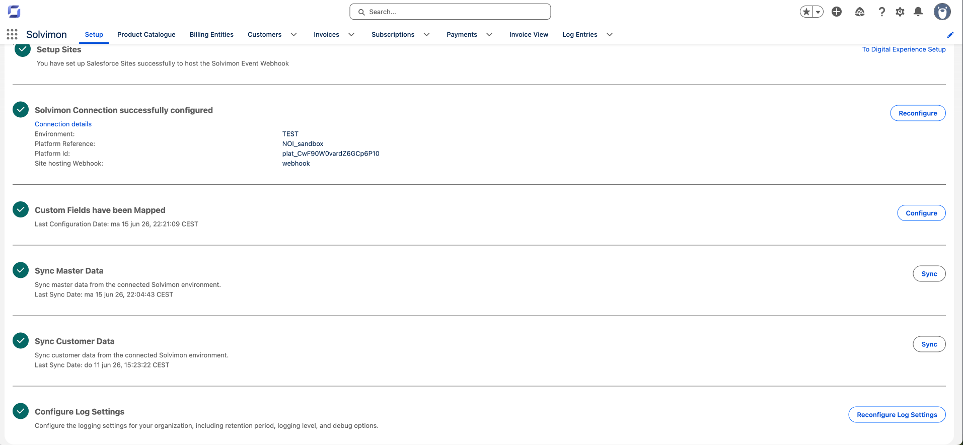Click the Sync Master Data green checkmark

coord(21,270)
